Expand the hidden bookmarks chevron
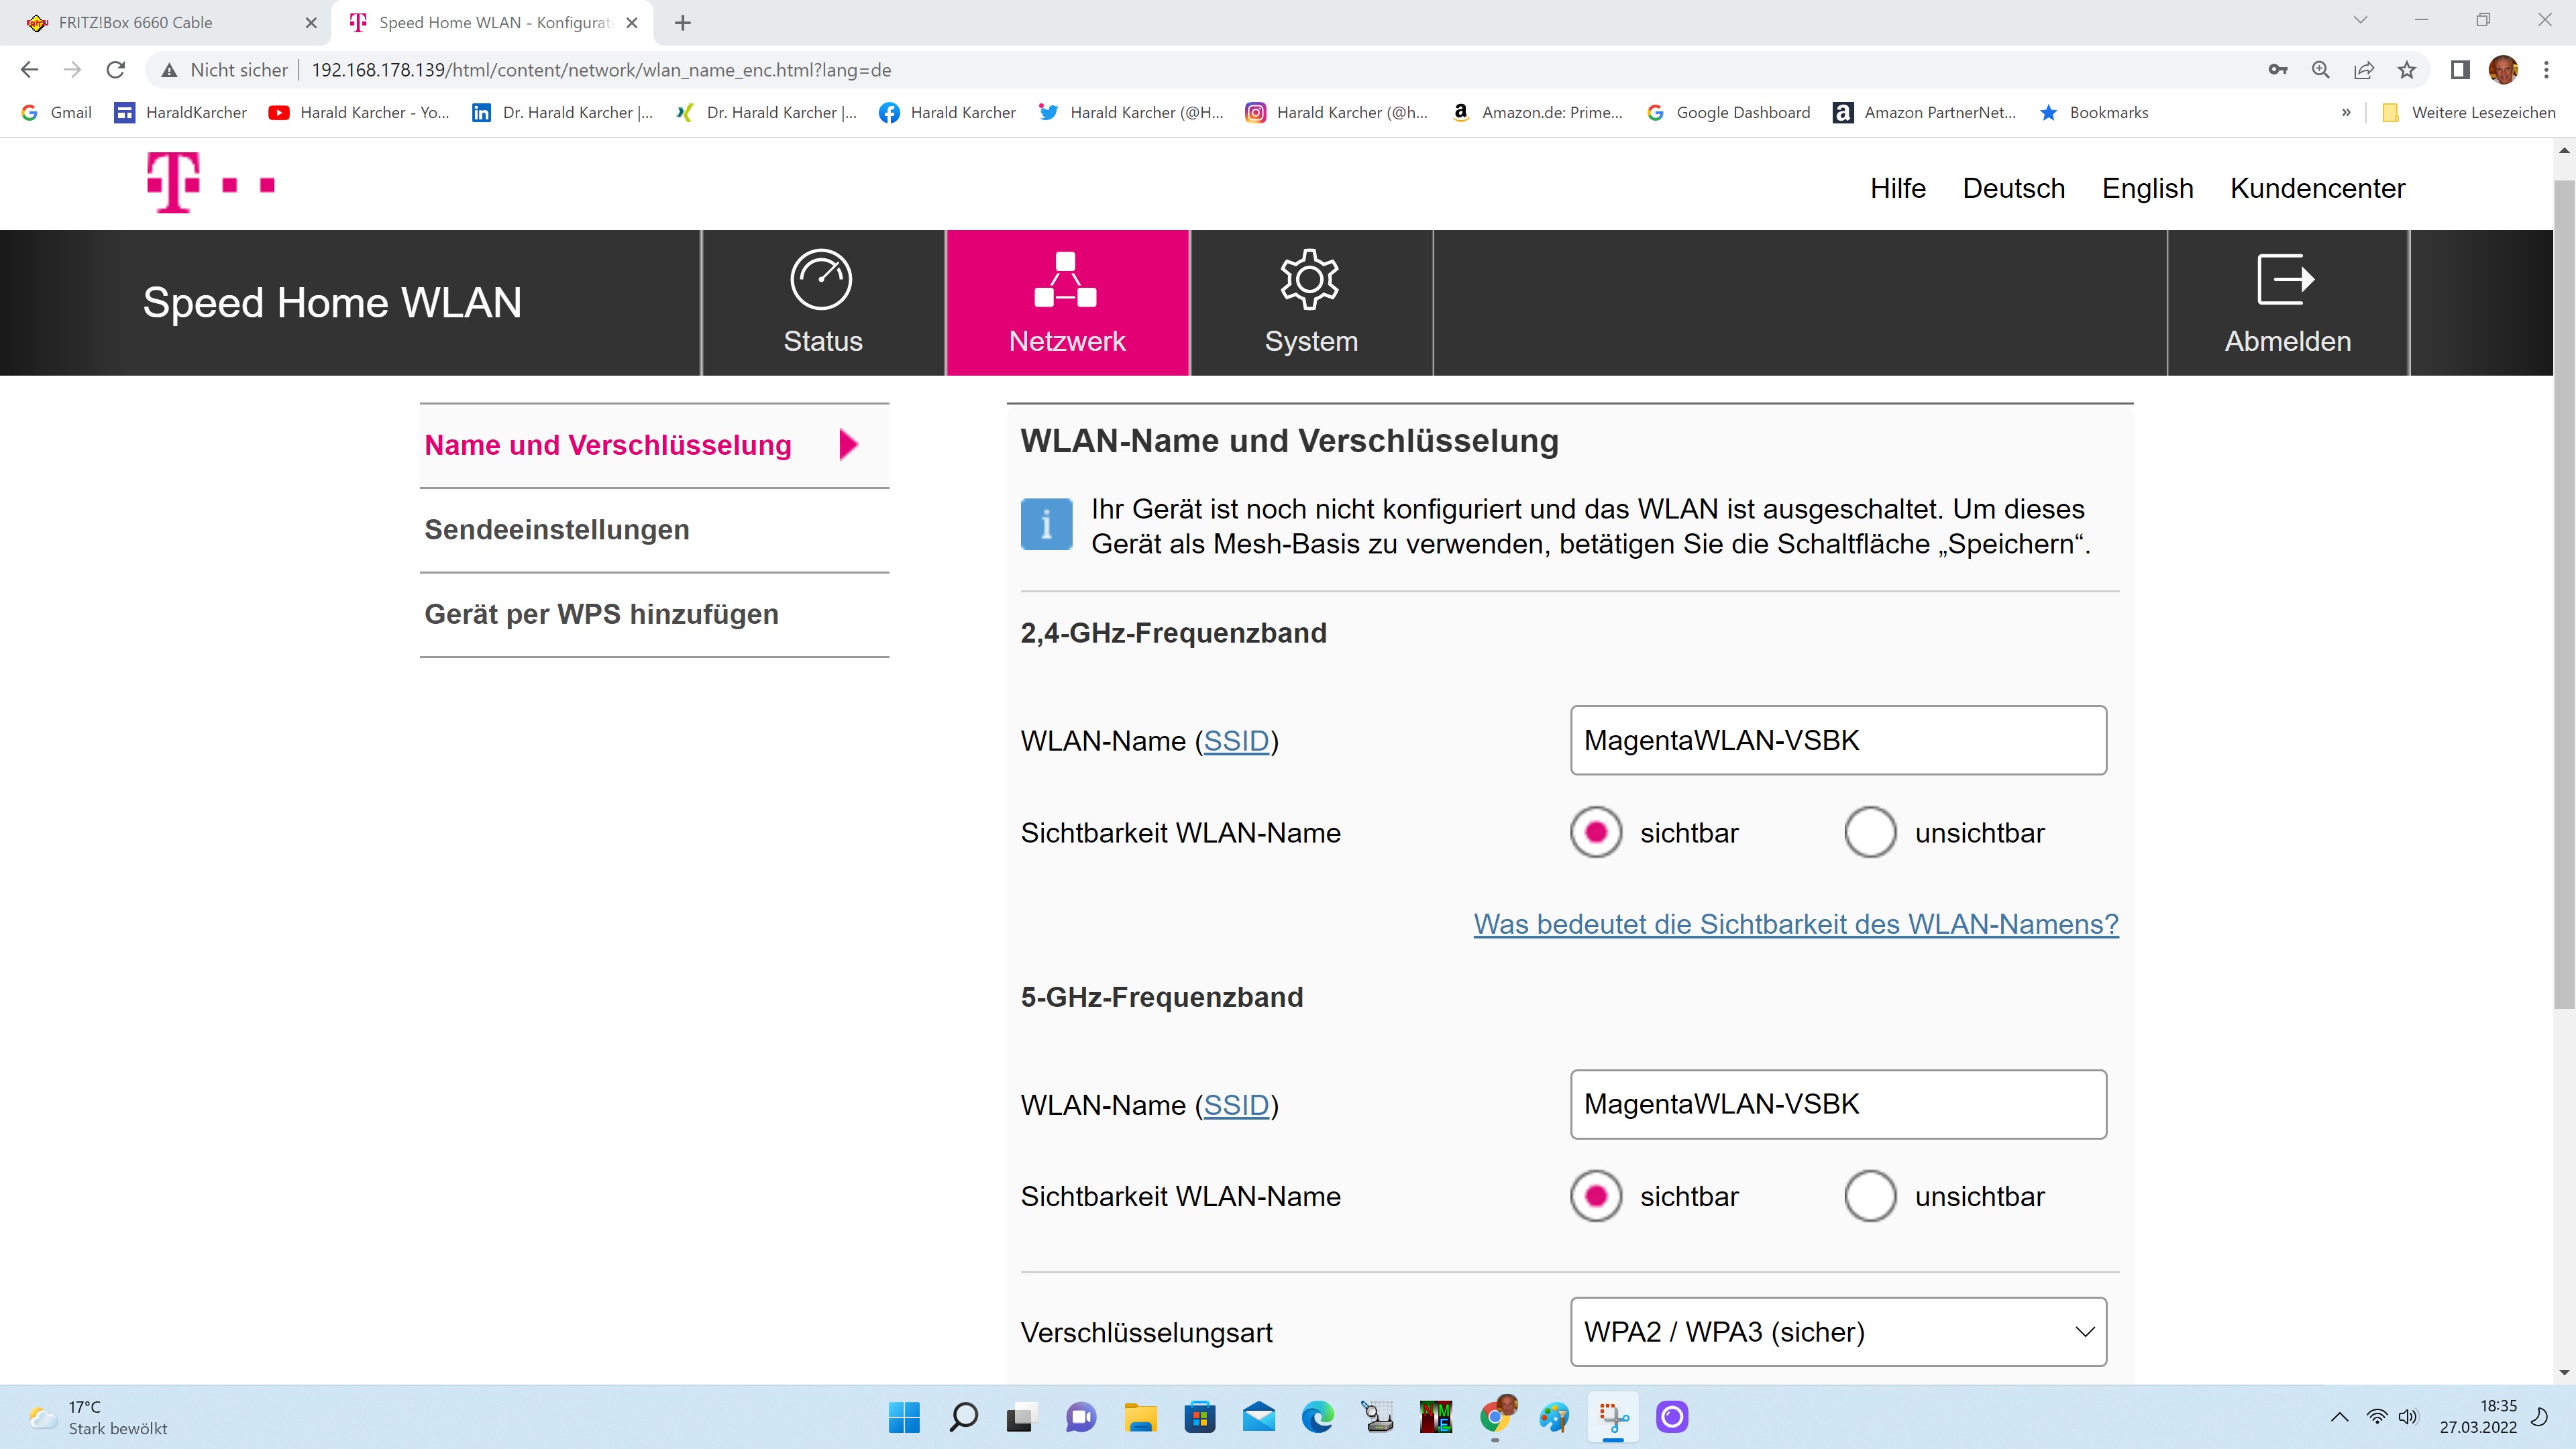Viewport: 2576px width, 1449px height. coord(2346,112)
